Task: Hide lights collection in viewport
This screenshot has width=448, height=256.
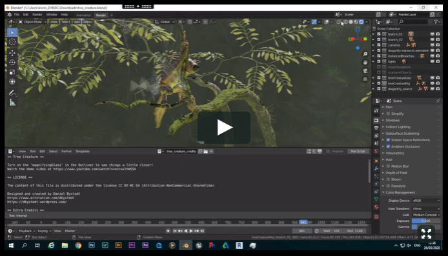Action: pos(433,61)
